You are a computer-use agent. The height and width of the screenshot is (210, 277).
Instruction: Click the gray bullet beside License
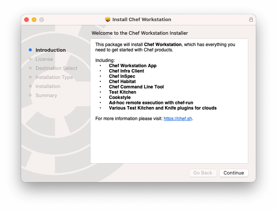coord(30,59)
